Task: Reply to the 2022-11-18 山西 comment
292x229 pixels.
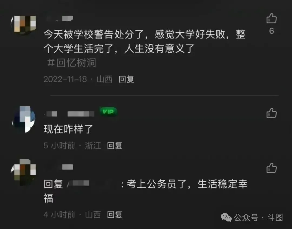Action: 126,79
